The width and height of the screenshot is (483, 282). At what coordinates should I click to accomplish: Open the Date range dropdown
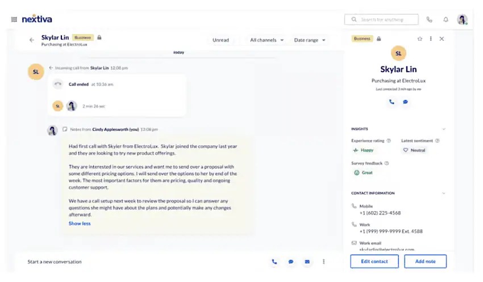coord(310,40)
